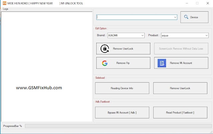Click the Adb,Fastboot group label
213x134 pixels.
pos(103,102)
